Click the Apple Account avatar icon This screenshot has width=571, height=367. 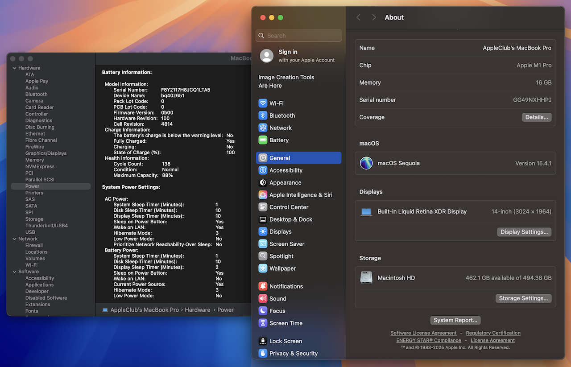(267, 56)
